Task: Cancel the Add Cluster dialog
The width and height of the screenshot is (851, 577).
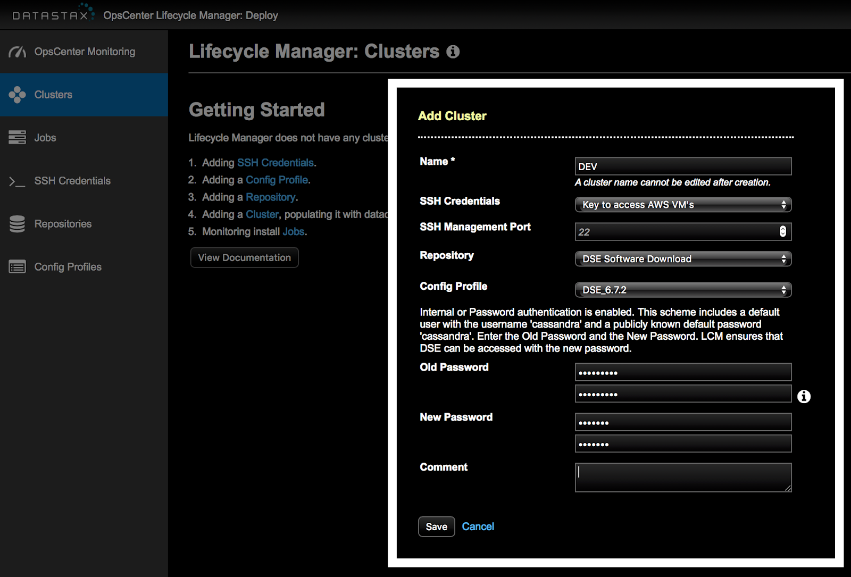Action: point(478,526)
